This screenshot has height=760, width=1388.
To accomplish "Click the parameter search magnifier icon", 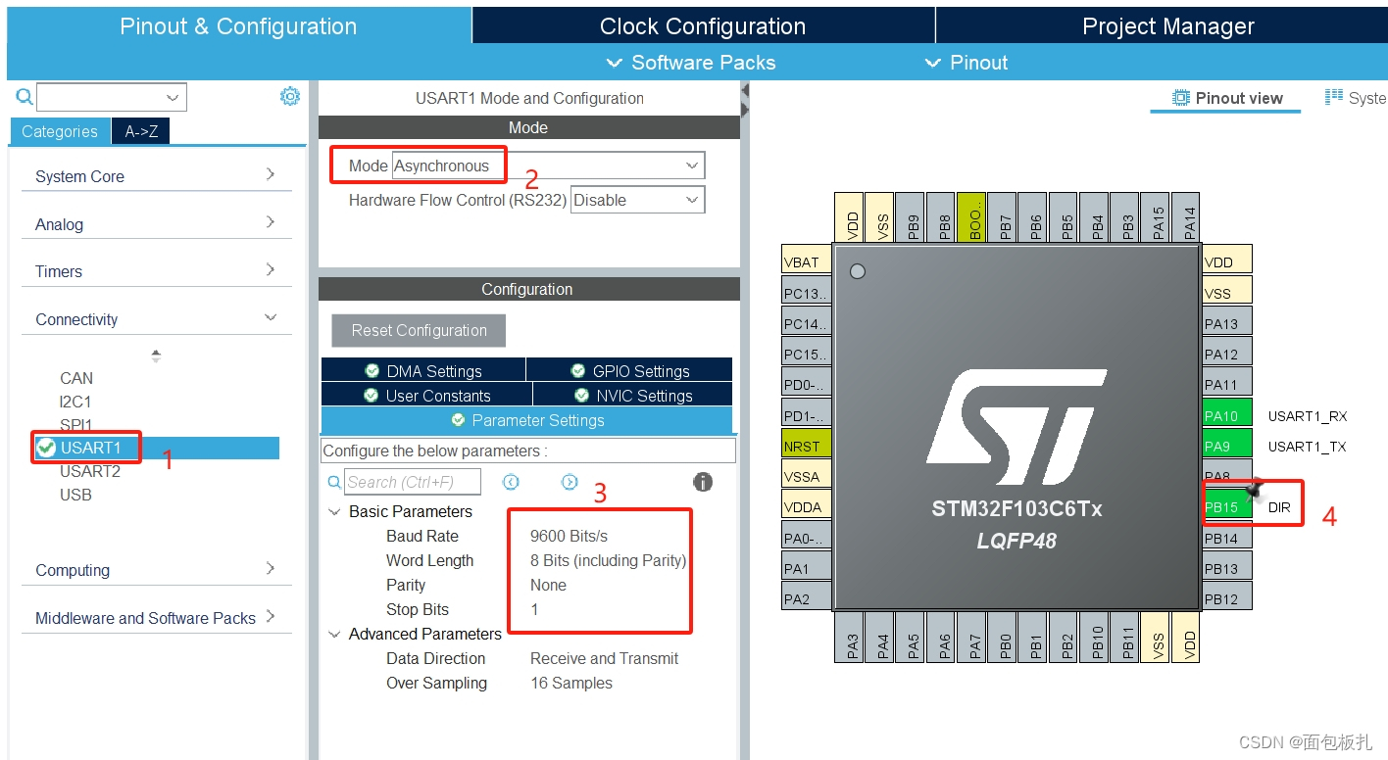I will tap(334, 482).
